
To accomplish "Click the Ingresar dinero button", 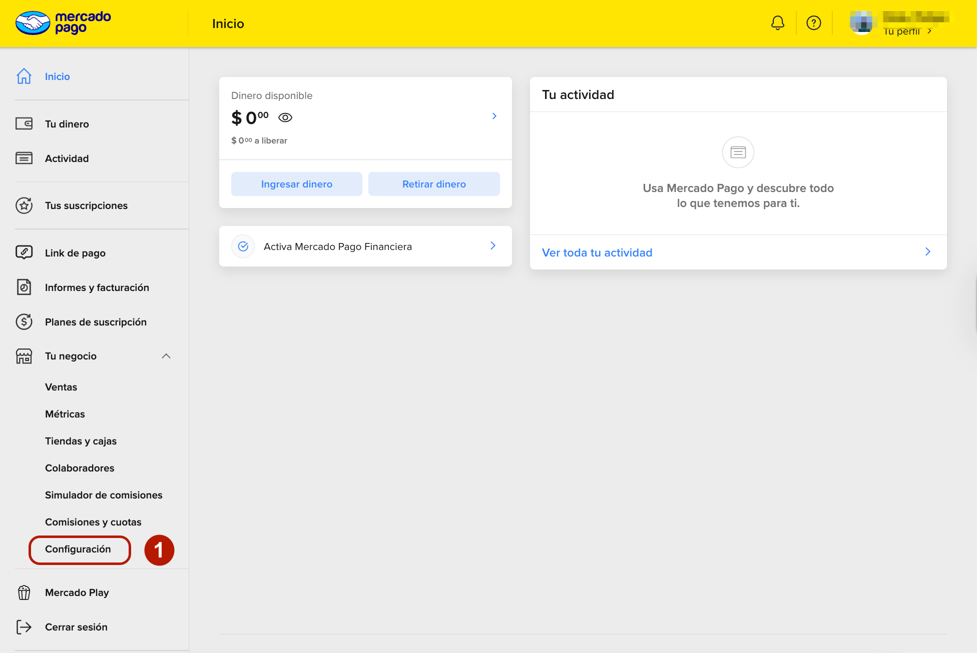I will 296,184.
